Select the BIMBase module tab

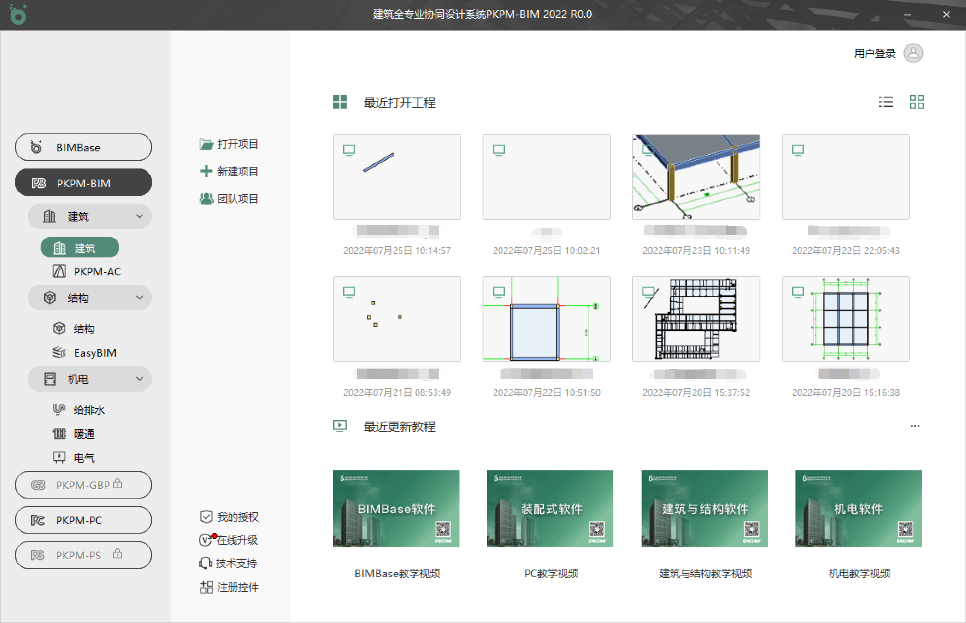click(x=83, y=148)
